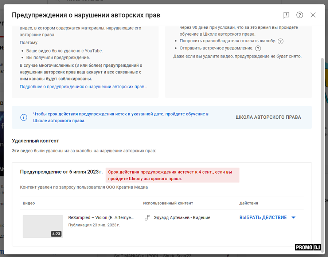Click help icon beside "Отправить встречное уведомление"

click(258, 48)
